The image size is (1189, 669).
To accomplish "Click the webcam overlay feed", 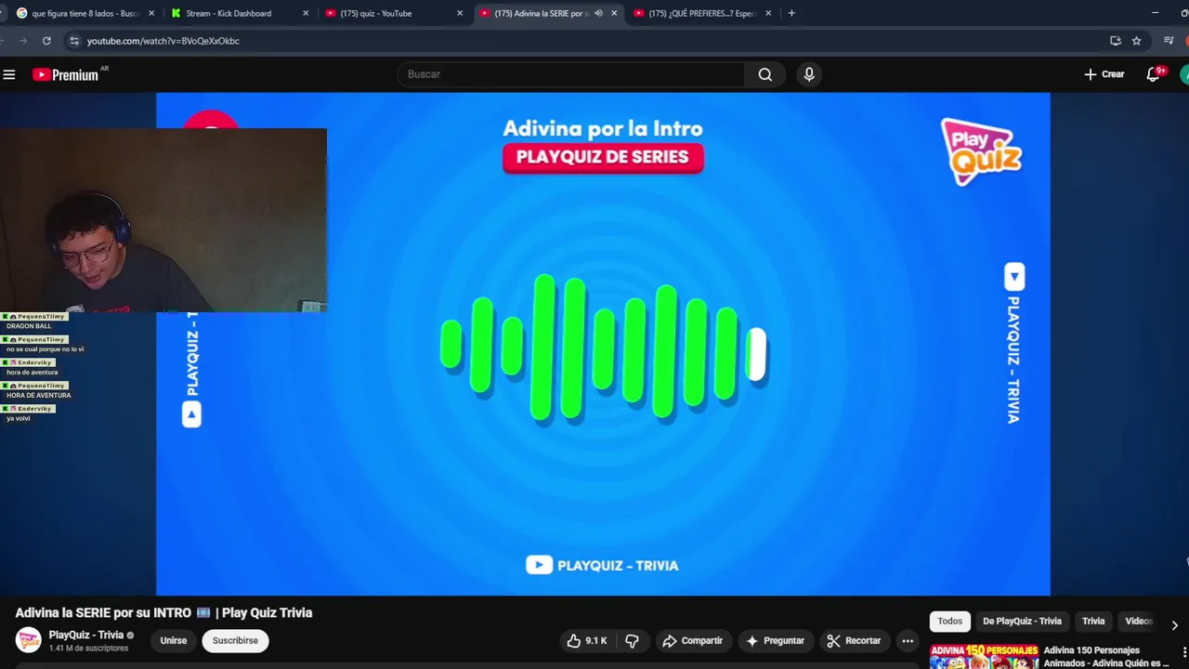I will pos(163,220).
